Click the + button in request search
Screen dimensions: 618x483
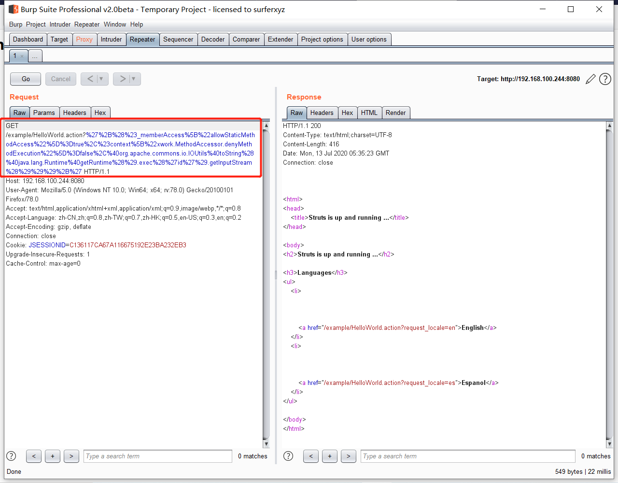[53, 456]
